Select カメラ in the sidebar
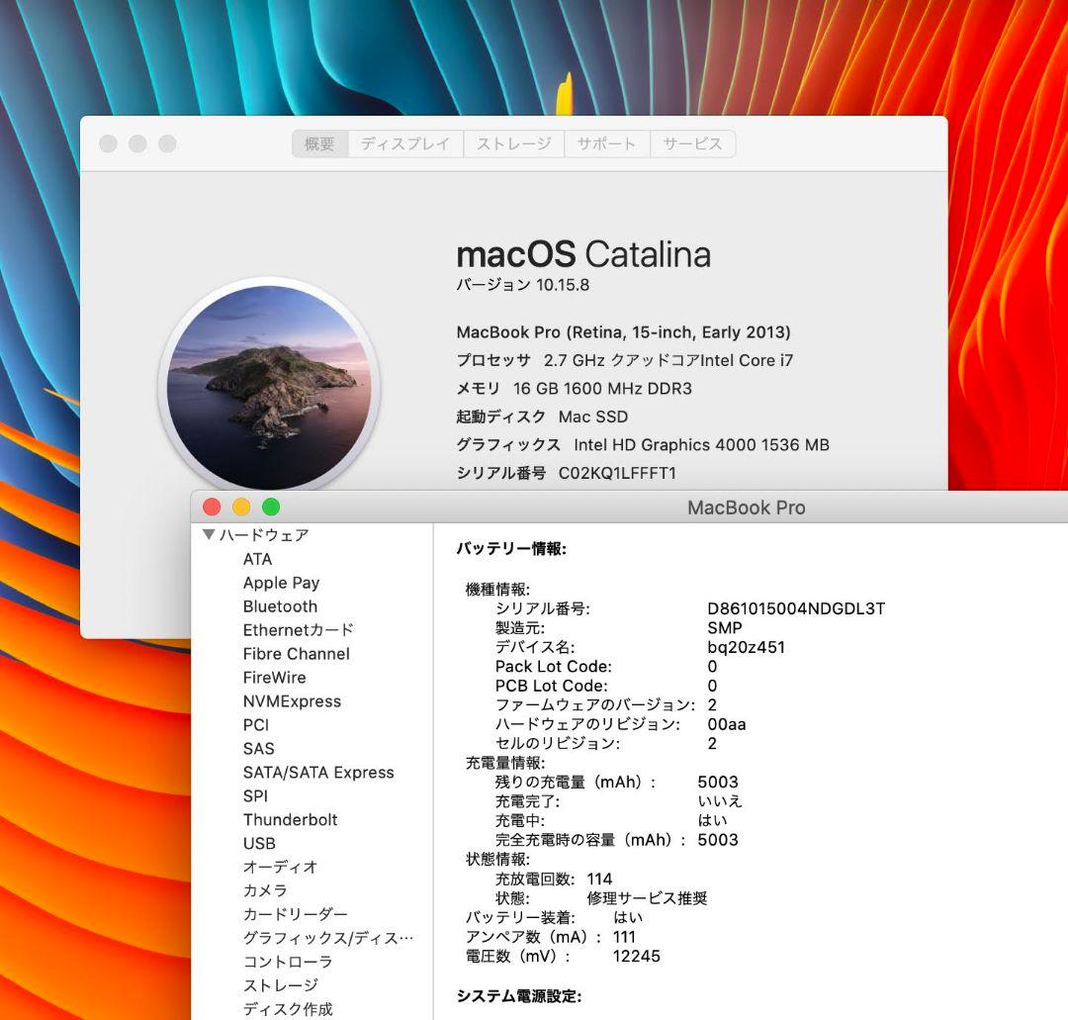 point(265,890)
